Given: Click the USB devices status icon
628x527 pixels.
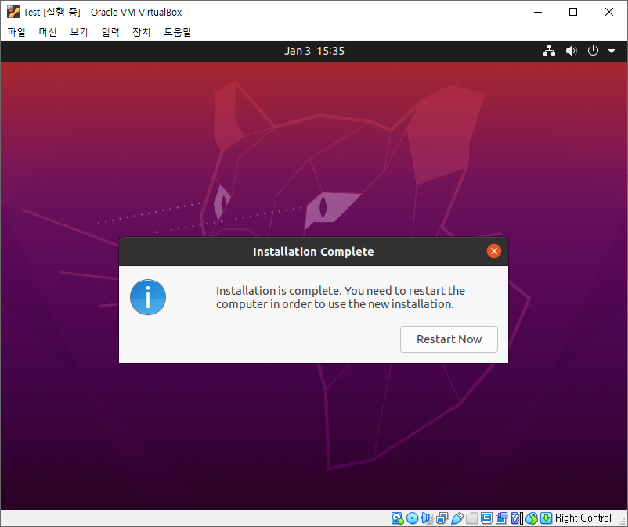Looking at the screenshot, I should click(457, 518).
